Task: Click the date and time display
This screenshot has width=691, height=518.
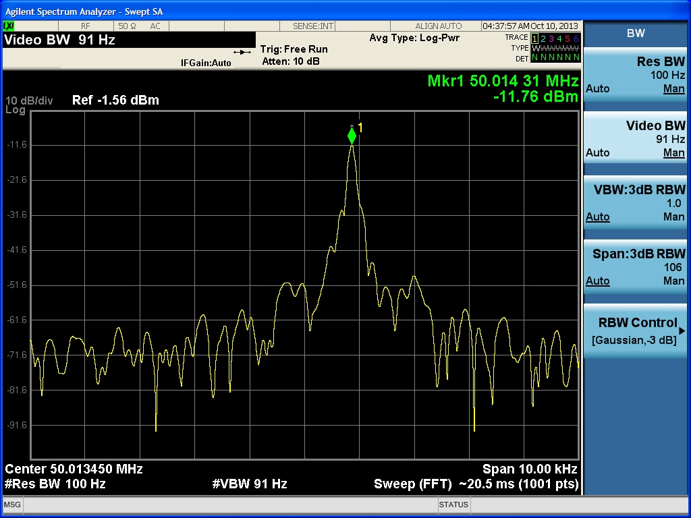Action: click(x=530, y=26)
